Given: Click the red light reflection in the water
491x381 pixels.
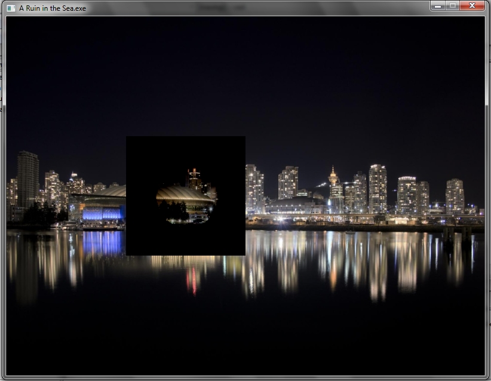Looking at the screenshot, I should click(192, 280).
